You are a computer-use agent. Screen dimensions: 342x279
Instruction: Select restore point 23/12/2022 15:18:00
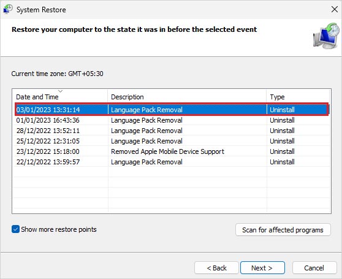tap(172, 151)
